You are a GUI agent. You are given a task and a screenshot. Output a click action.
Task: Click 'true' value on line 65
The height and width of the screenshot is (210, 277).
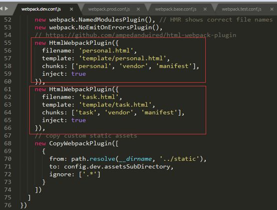(78, 120)
